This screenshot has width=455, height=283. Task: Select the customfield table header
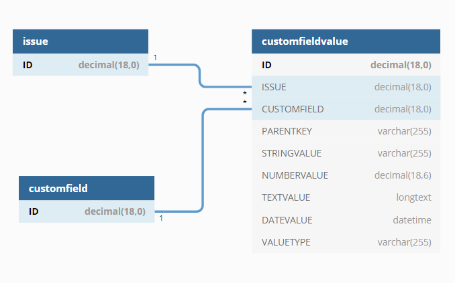tap(87, 189)
